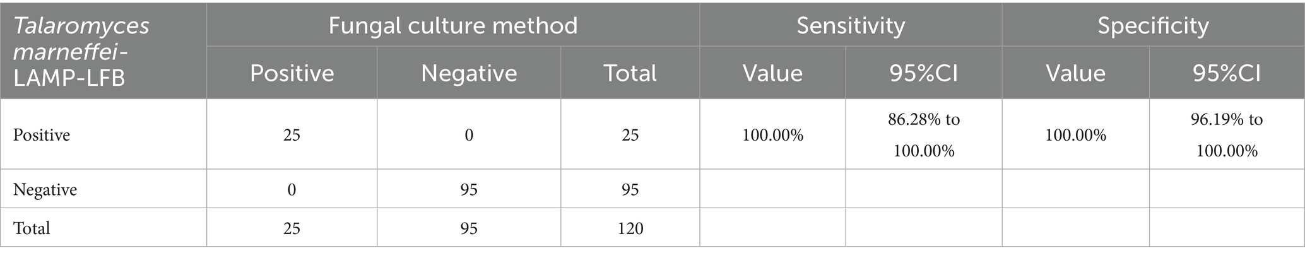This screenshot has width=1305, height=258.
Task: Click the 95%CI subheader under Sensitivity
Action: click(924, 73)
